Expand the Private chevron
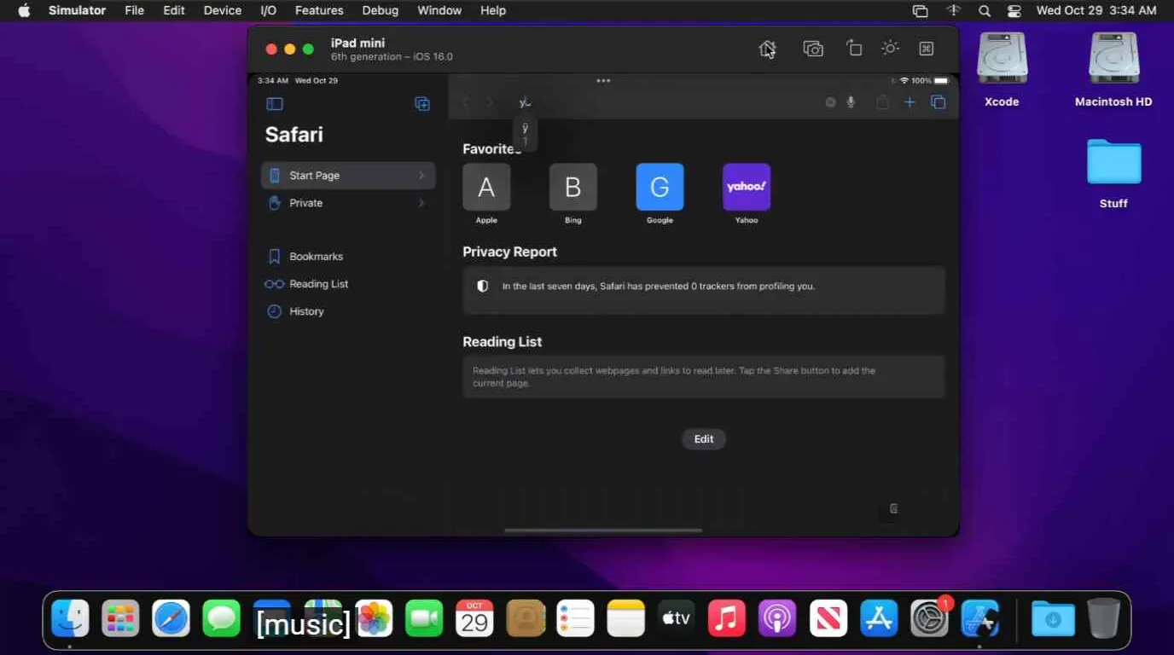The image size is (1174, 655). [x=421, y=203]
